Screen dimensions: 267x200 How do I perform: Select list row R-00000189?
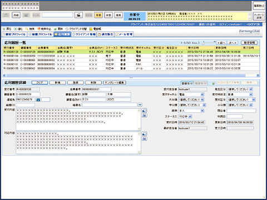(x=131, y=60)
